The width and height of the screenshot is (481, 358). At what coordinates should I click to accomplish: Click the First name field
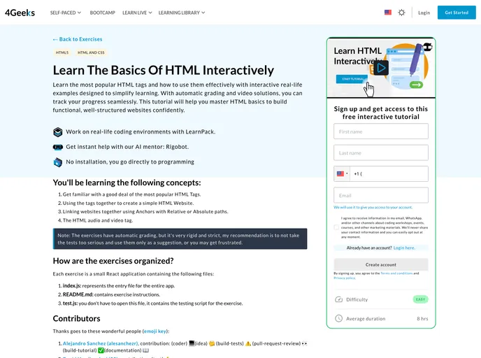[381, 131]
